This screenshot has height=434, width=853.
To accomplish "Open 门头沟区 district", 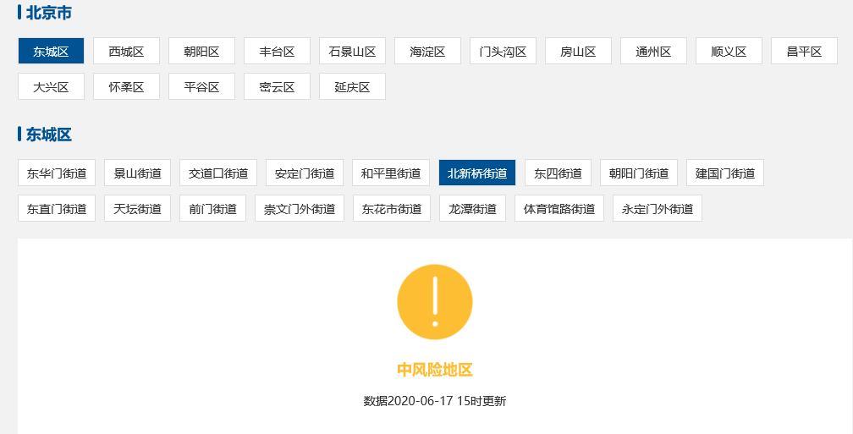I will 504,51.
